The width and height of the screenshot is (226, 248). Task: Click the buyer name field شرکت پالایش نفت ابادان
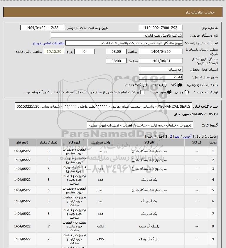[117, 35]
